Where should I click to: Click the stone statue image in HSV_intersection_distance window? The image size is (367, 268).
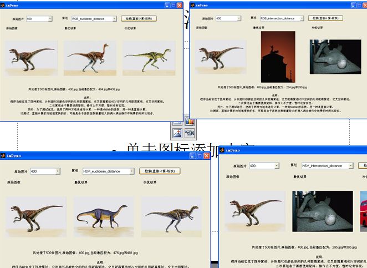point(323,211)
